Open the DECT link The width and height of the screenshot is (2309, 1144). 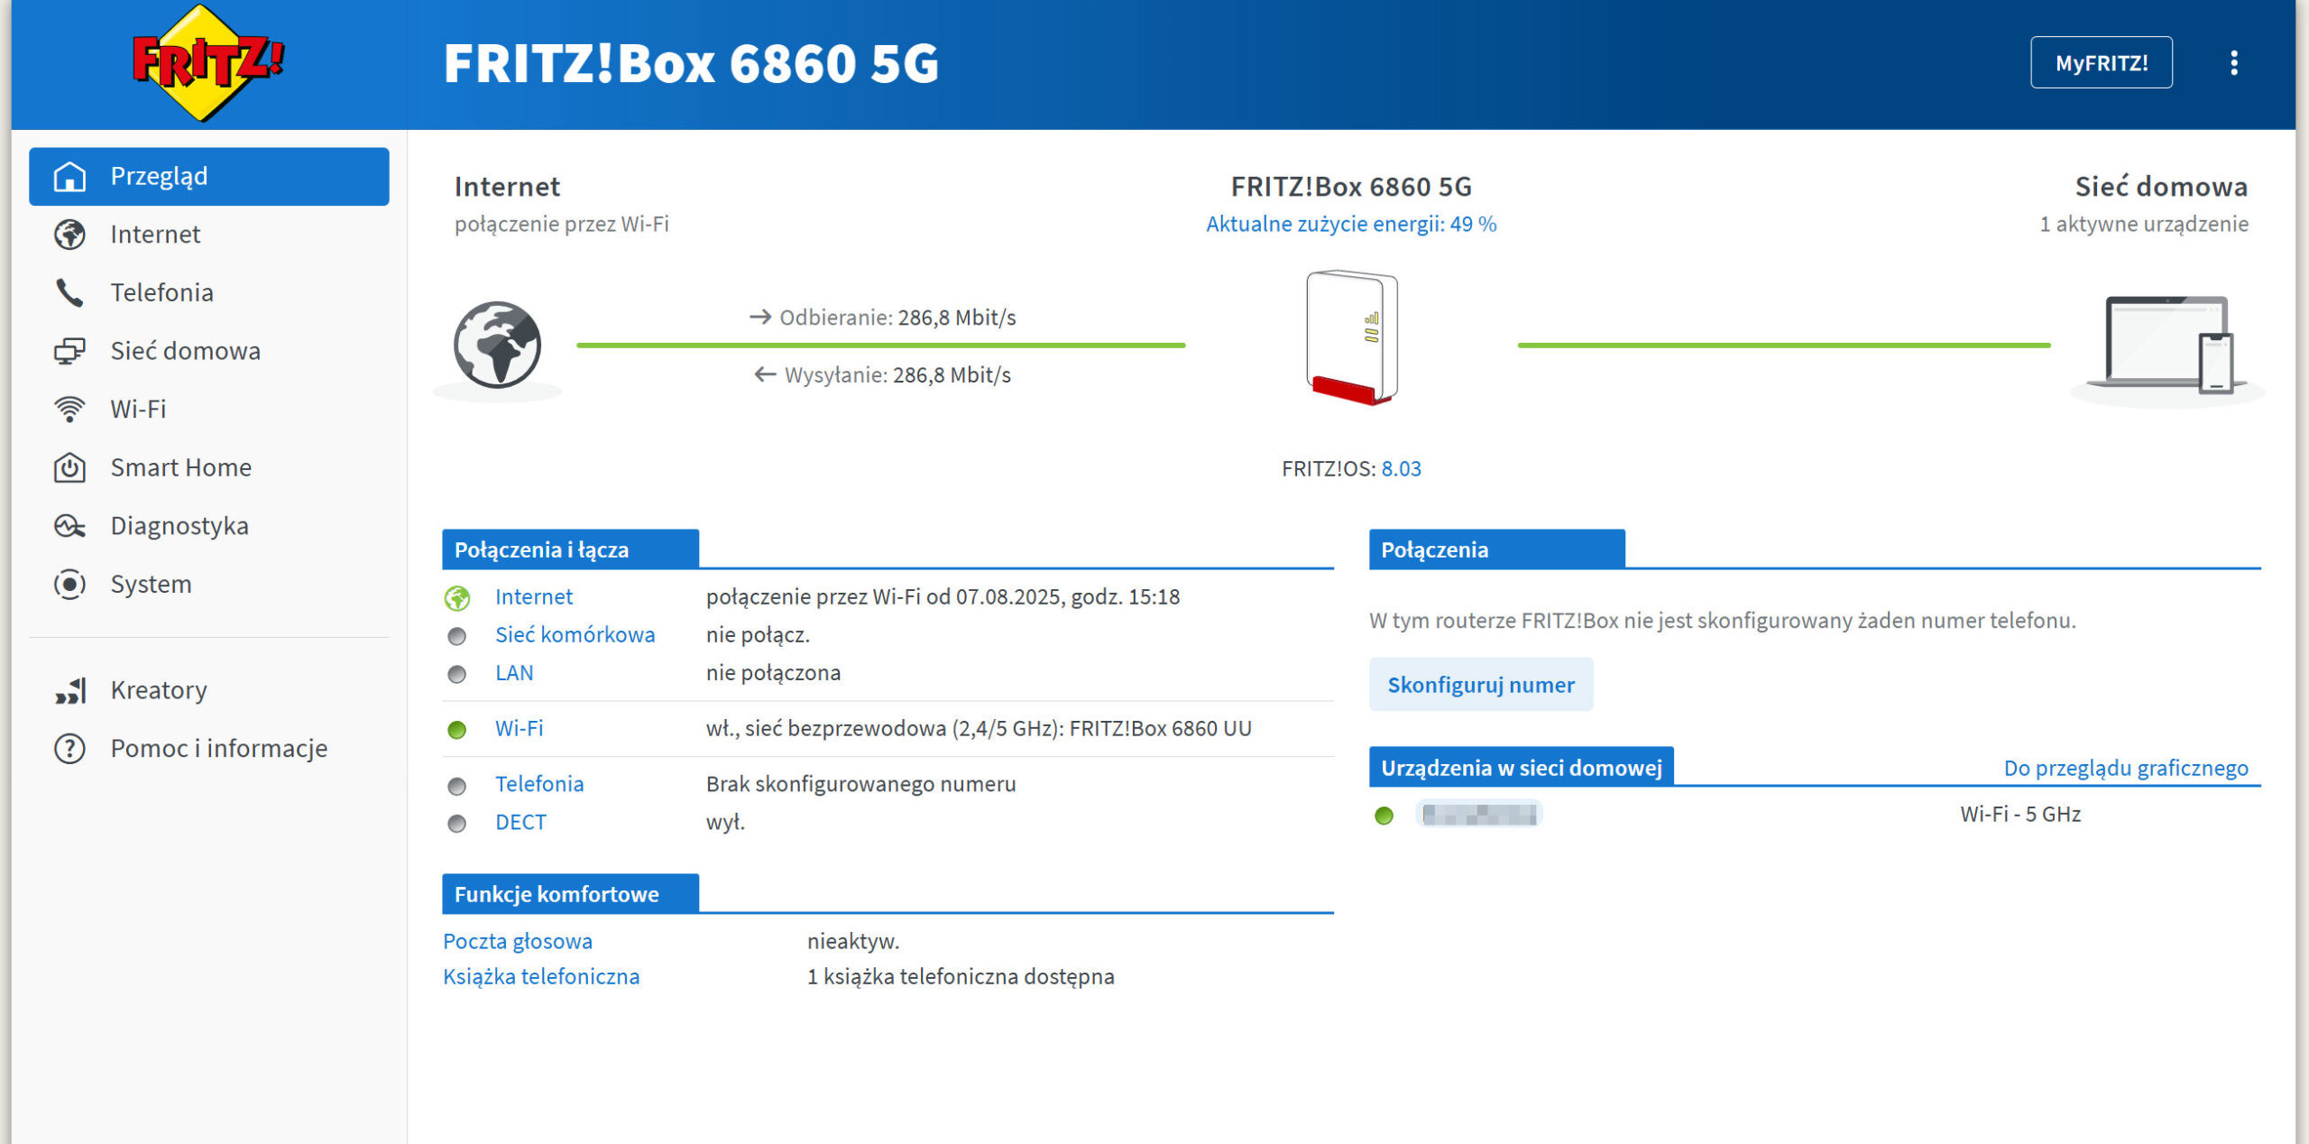520,823
